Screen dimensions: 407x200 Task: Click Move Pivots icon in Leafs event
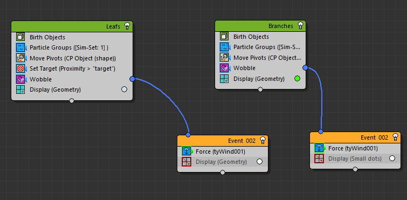tap(20, 58)
